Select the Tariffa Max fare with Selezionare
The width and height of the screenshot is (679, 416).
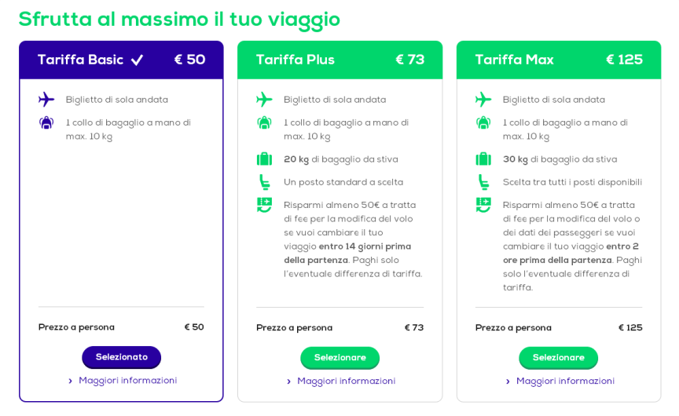click(558, 358)
